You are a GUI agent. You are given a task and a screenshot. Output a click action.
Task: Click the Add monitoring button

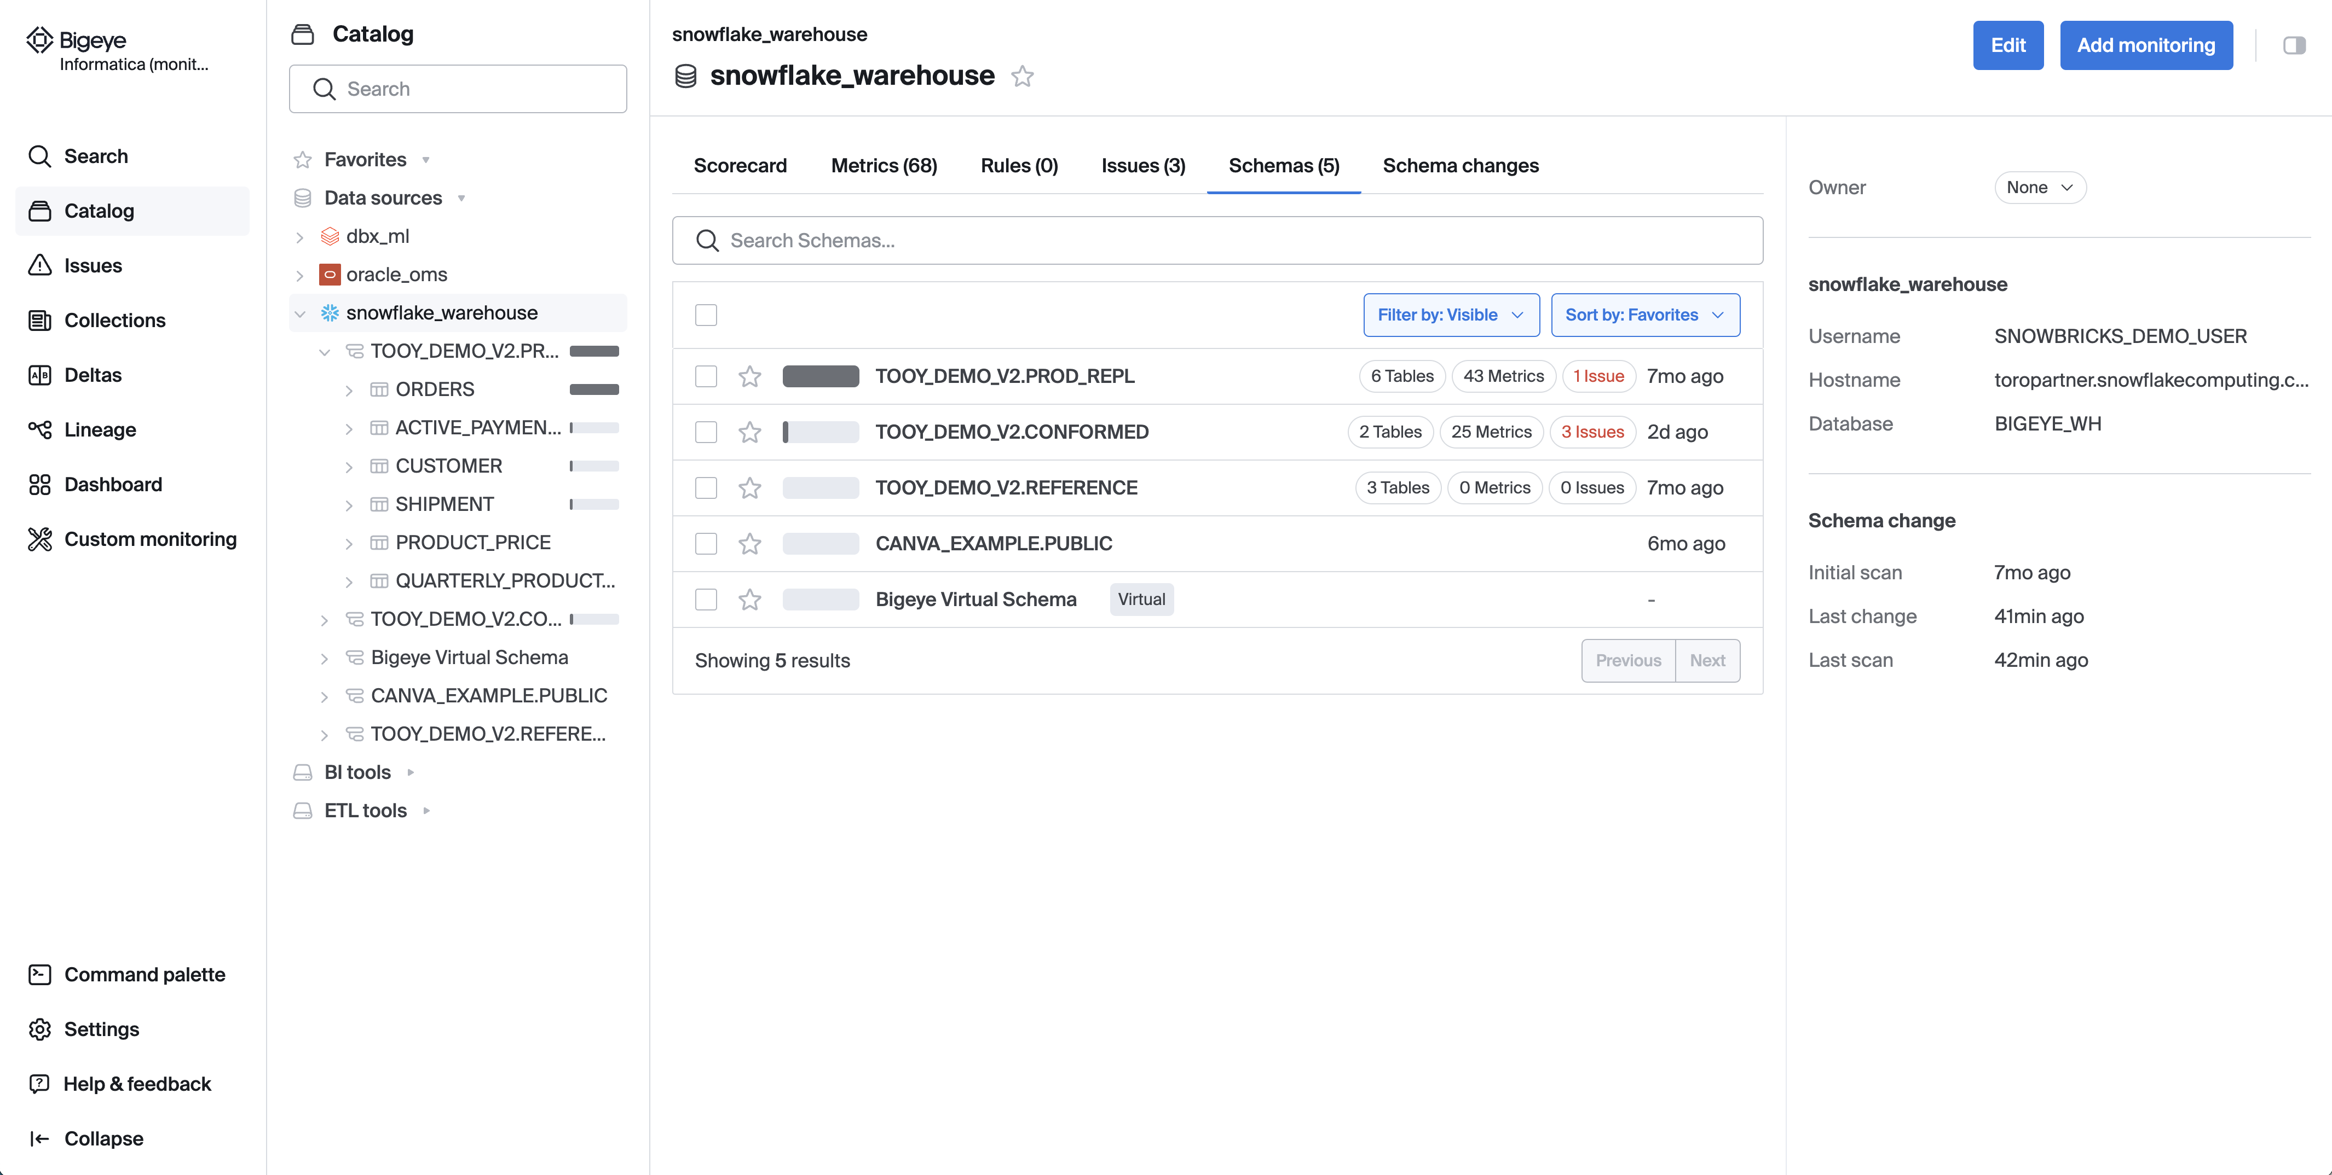[2145, 45]
